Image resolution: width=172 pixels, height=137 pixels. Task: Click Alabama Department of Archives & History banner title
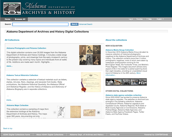point(49,9)
